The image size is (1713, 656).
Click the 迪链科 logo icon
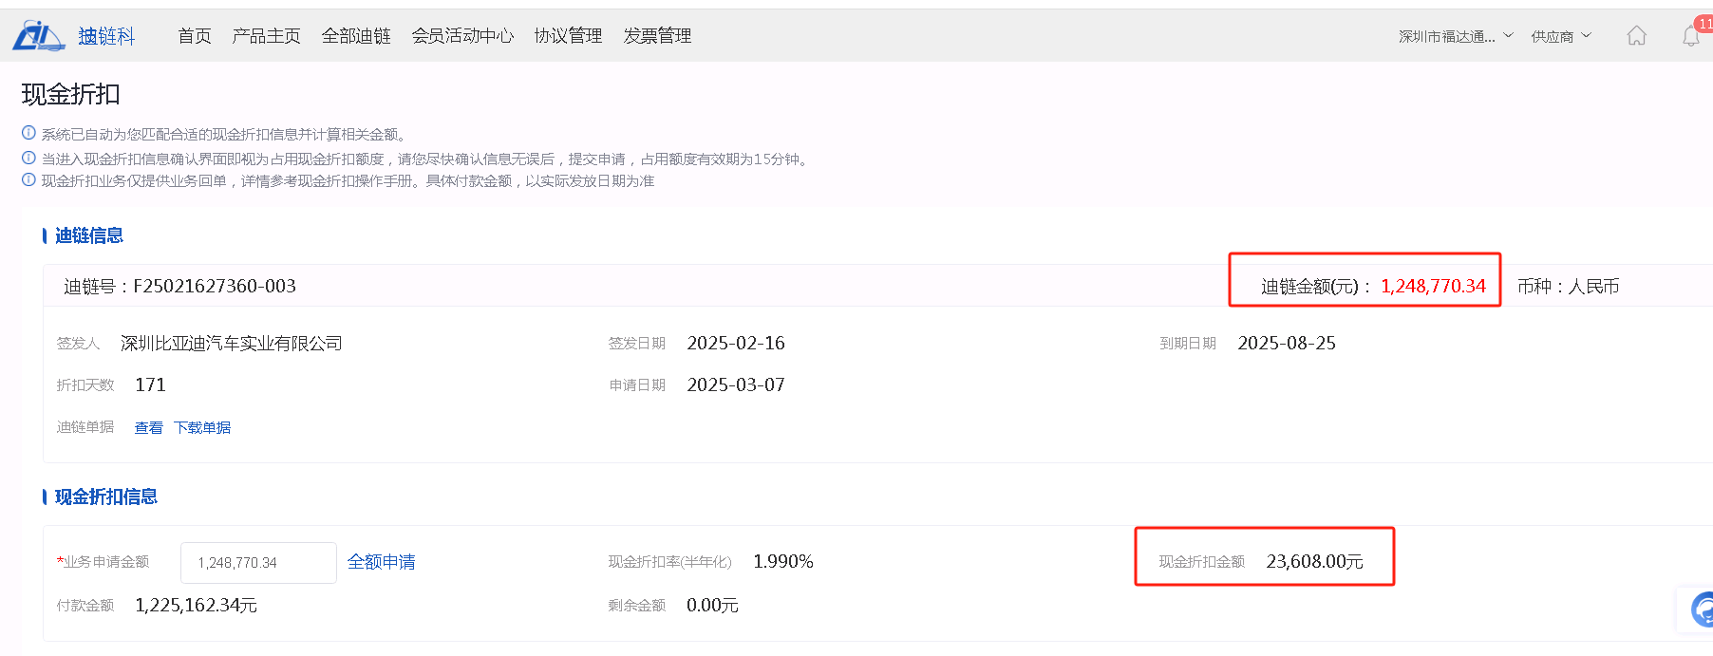click(38, 36)
